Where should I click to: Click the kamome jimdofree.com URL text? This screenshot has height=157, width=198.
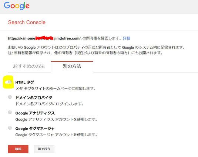(45, 38)
